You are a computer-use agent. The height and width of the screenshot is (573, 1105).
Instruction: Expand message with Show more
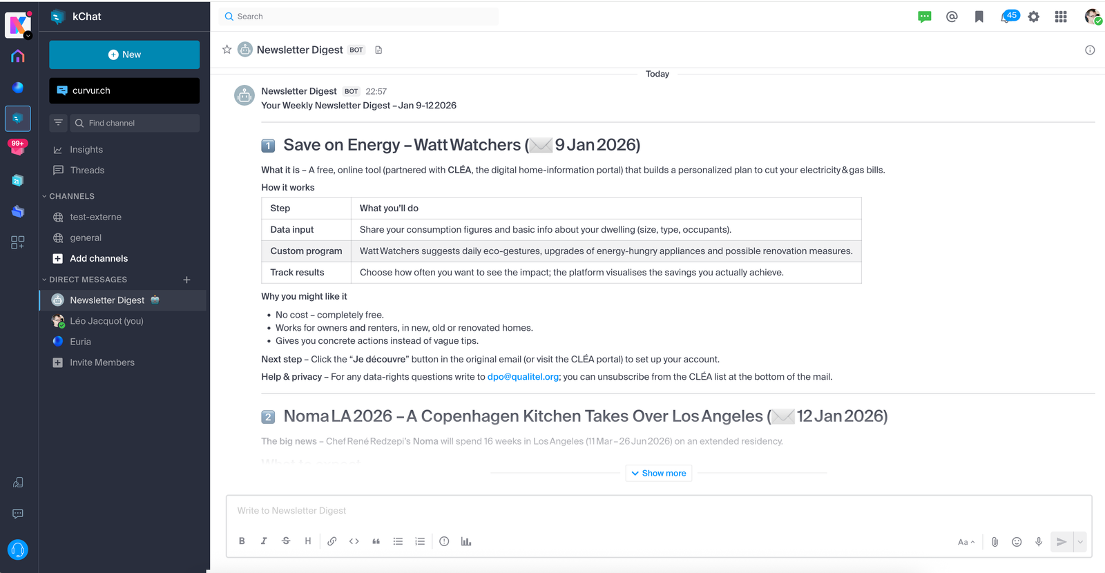pyautogui.click(x=659, y=474)
